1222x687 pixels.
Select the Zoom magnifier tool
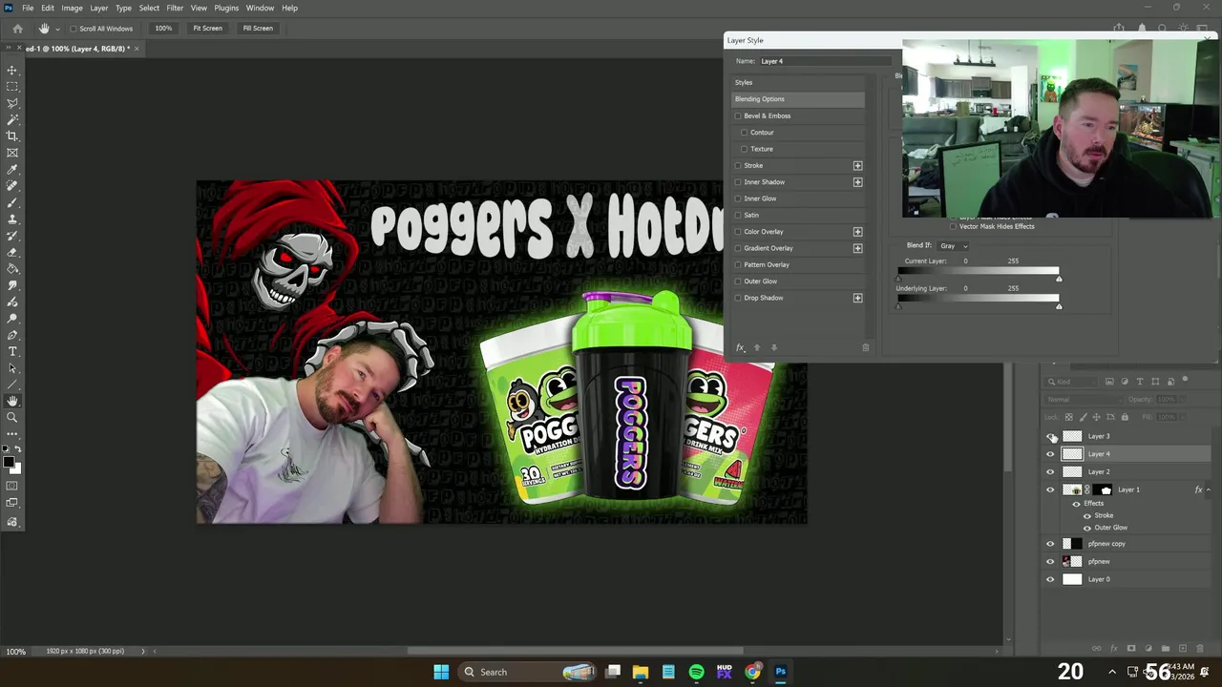coord(12,417)
